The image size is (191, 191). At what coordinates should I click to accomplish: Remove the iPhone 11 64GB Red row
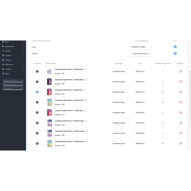[181, 92]
